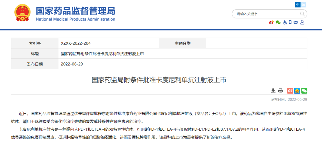
Task: Click the 2022-06-29 date in info table
Action: (x=72, y=64)
